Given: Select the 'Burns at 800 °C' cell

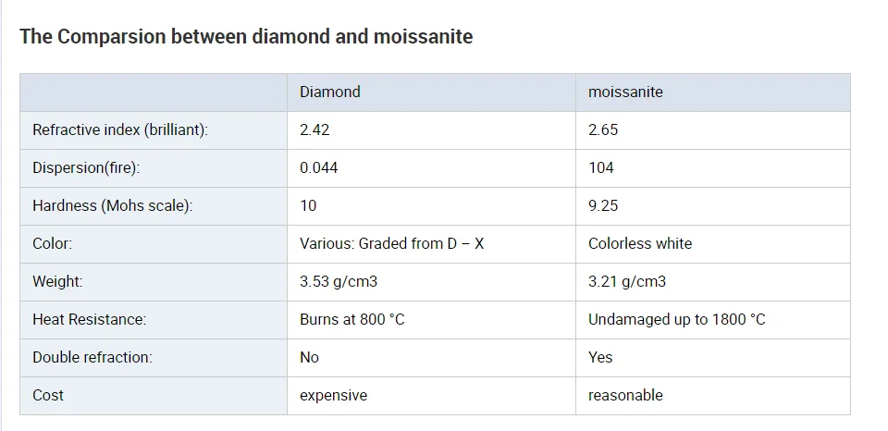Looking at the screenshot, I should (x=352, y=320).
